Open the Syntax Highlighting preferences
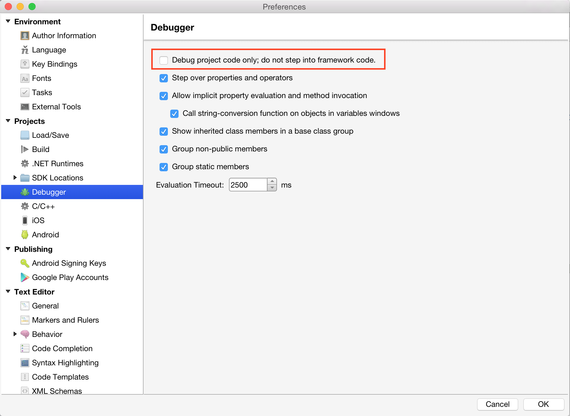 pos(65,363)
